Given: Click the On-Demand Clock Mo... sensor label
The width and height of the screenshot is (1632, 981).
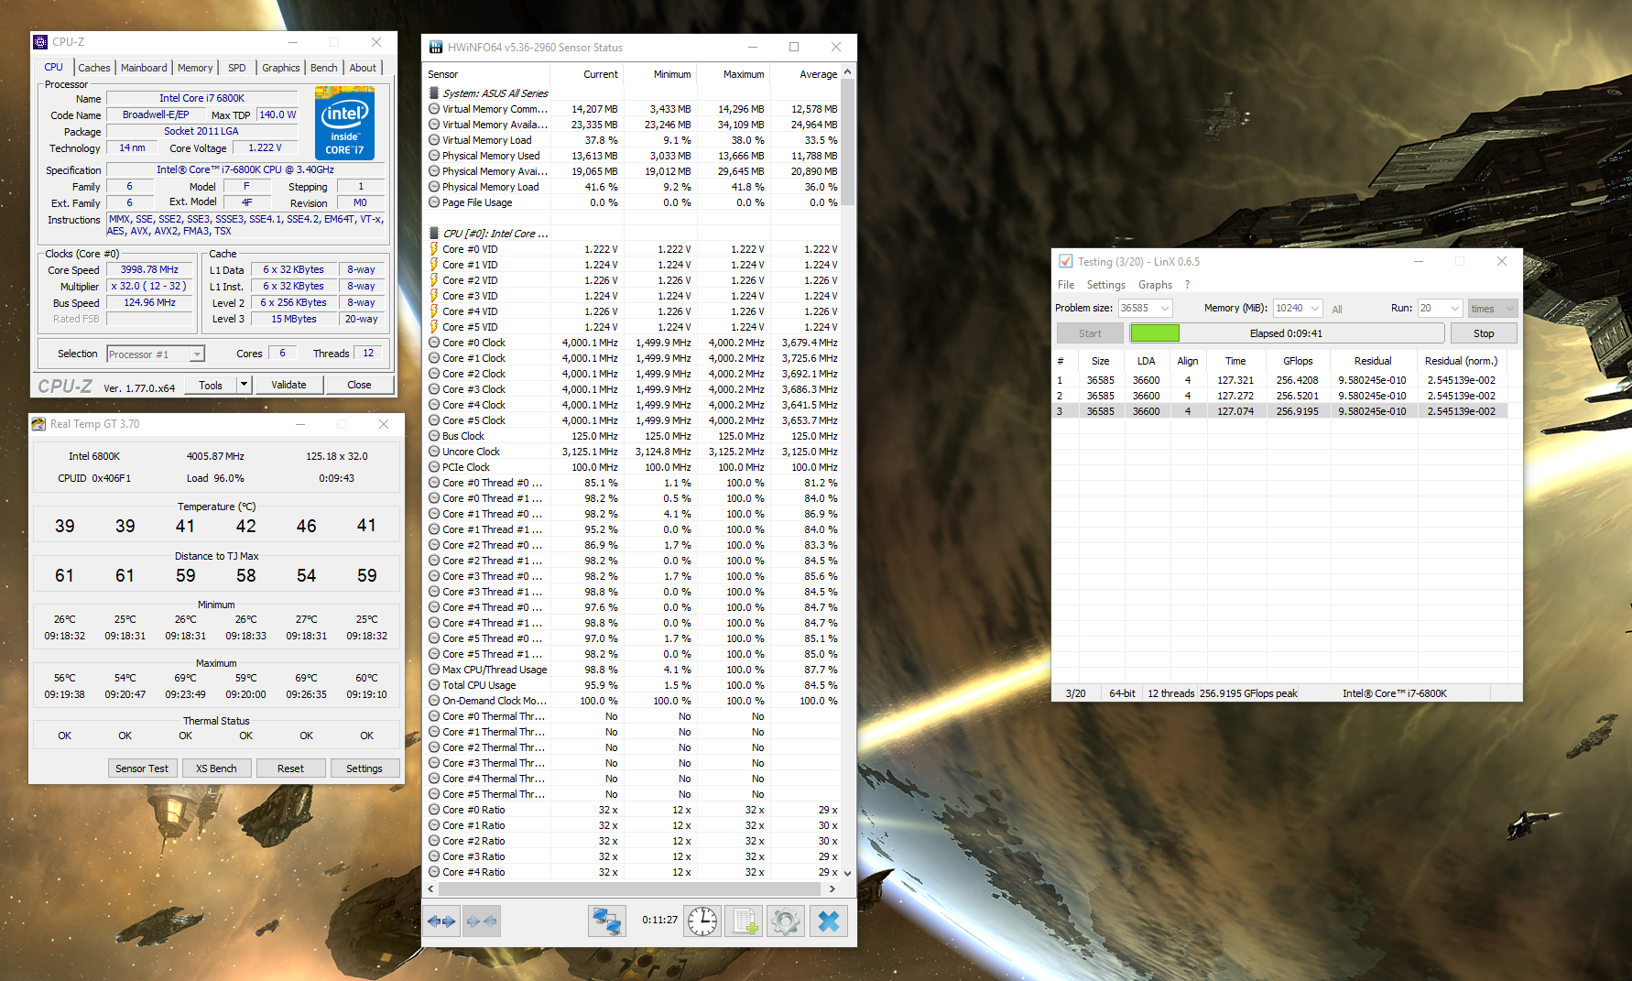Looking at the screenshot, I should tap(495, 701).
